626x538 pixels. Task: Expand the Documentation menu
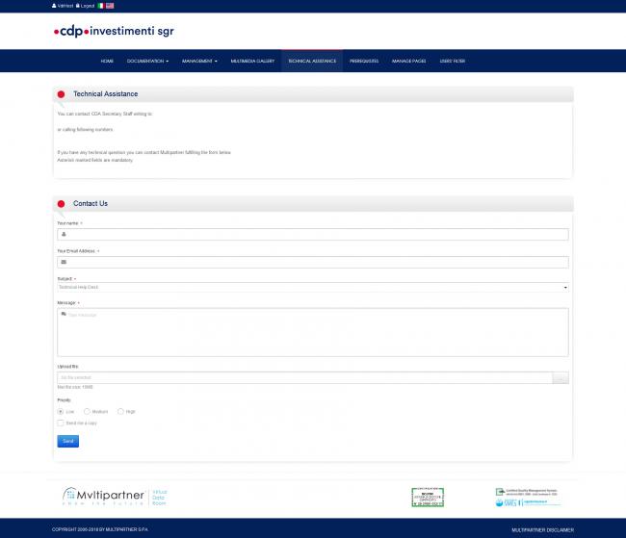coord(147,61)
